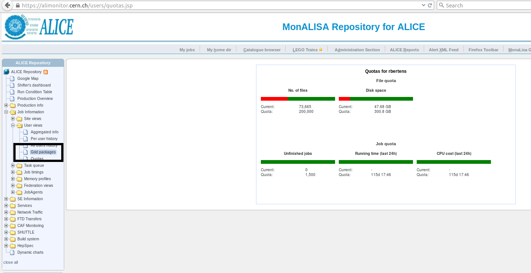This screenshot has height=273, width=531.
Task: Click the 200,000 file quota value
Action: [x=306, y=111]
